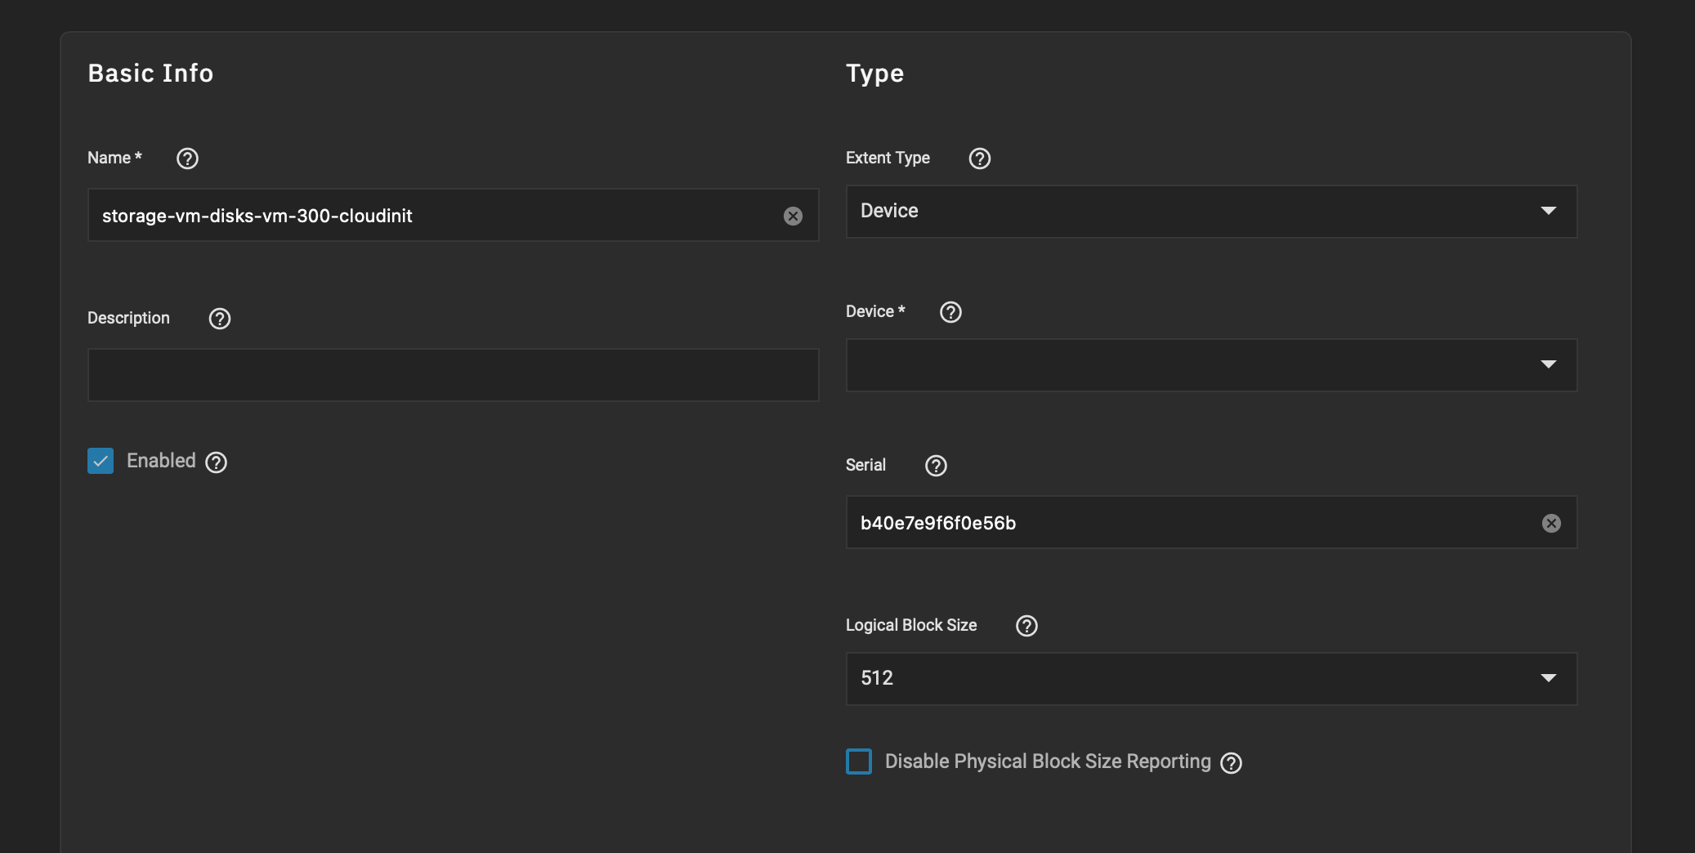Clear the Serial field value
This screenshot has width=1695, height=853.
(x=1550, y=523)
